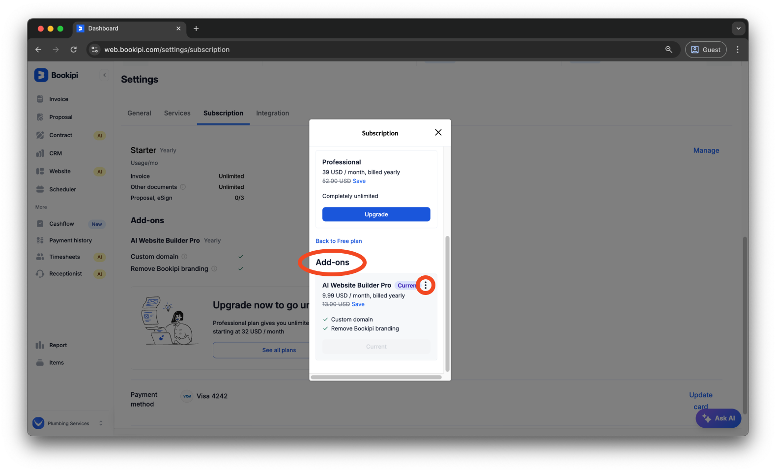This screenshot has height=472, width=776.
Task: Click the Back to Free plan link
Action: tap(339, 241)
